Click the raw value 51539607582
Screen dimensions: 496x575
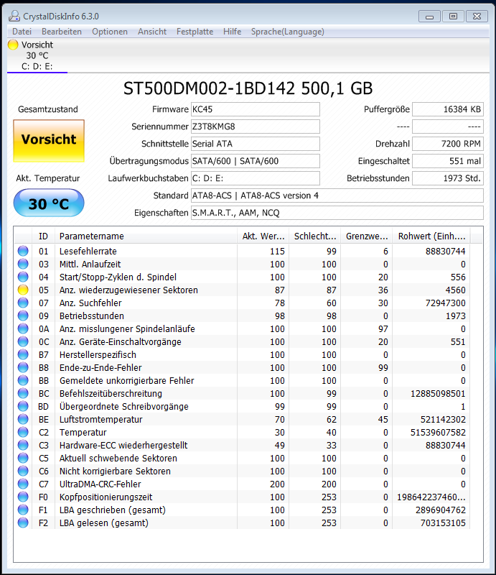[x=438, y=433]
